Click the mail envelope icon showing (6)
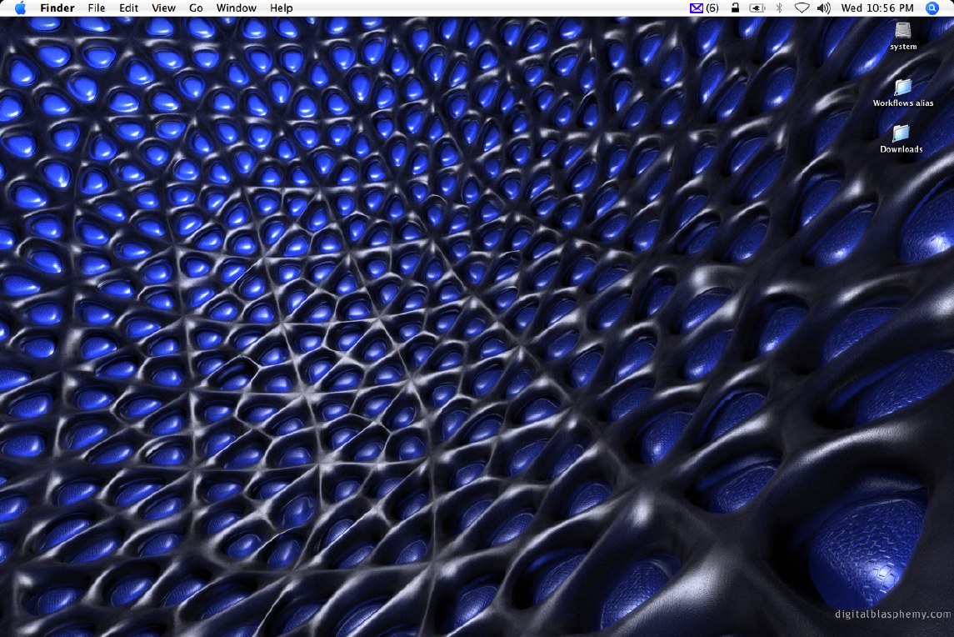This screenshot has width=954, height=637. coord(704,8)
